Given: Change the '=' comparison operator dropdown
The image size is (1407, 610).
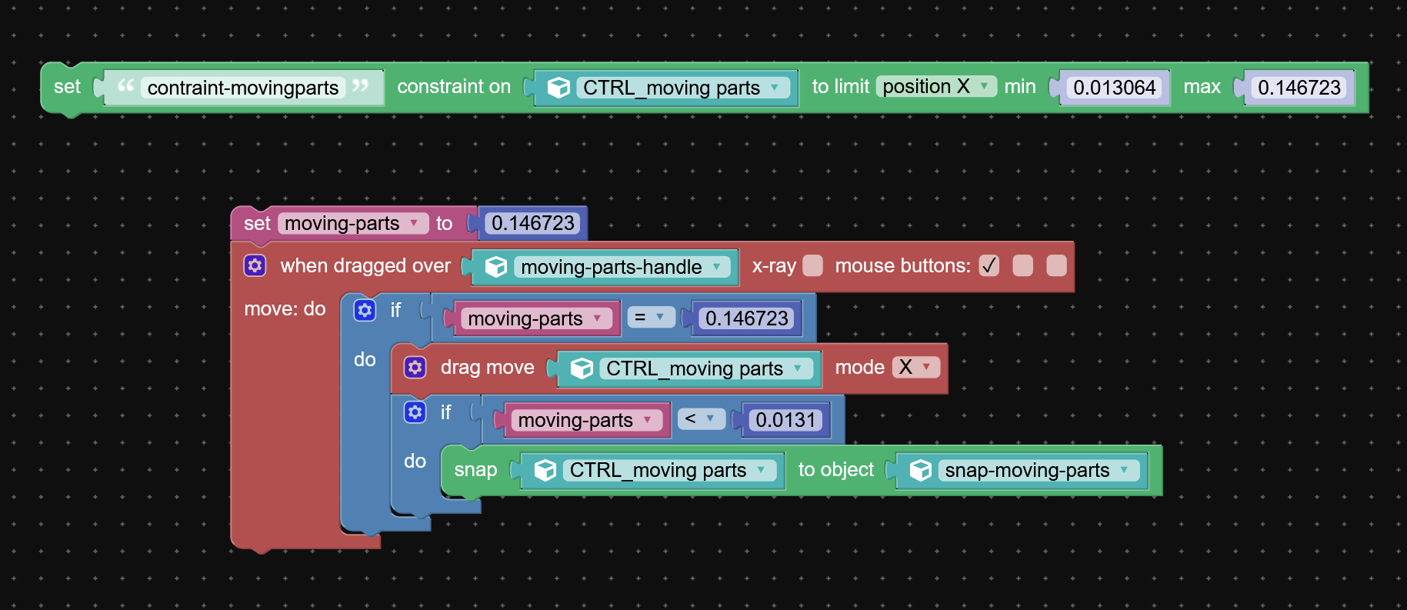Looking at the screenshot, I should (x=651, y=317).
